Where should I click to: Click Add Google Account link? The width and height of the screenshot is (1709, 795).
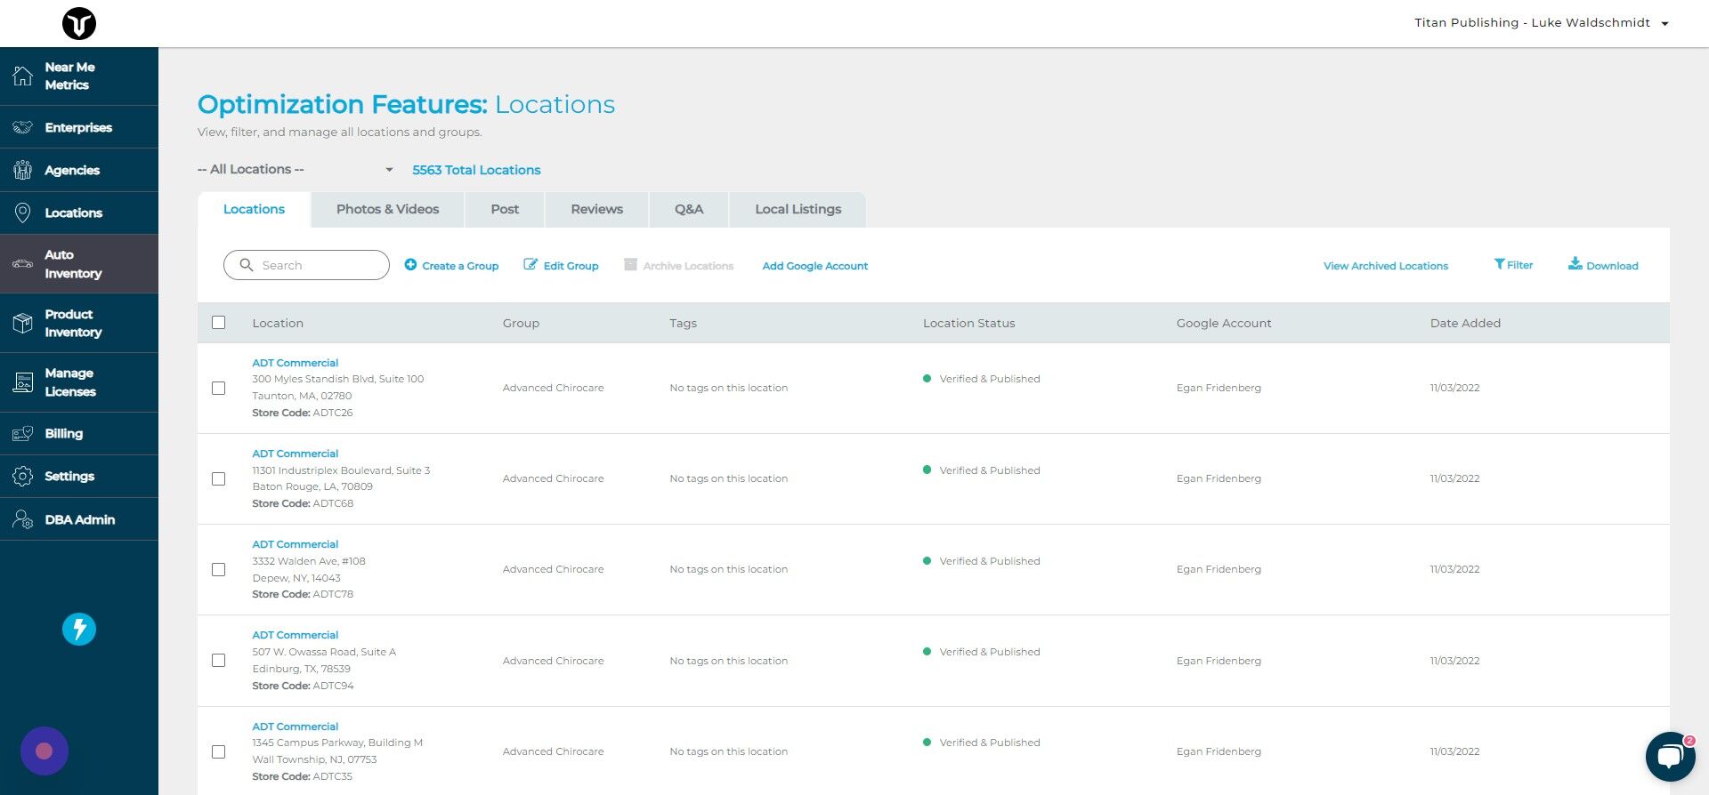click(x=814, y=266)
